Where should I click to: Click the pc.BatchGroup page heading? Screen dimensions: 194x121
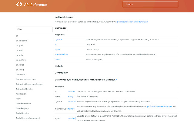tap(64, 17)
